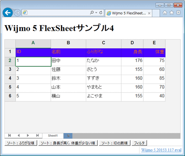
Task: Select the height cell 176
Action: (x=132, y=61)
